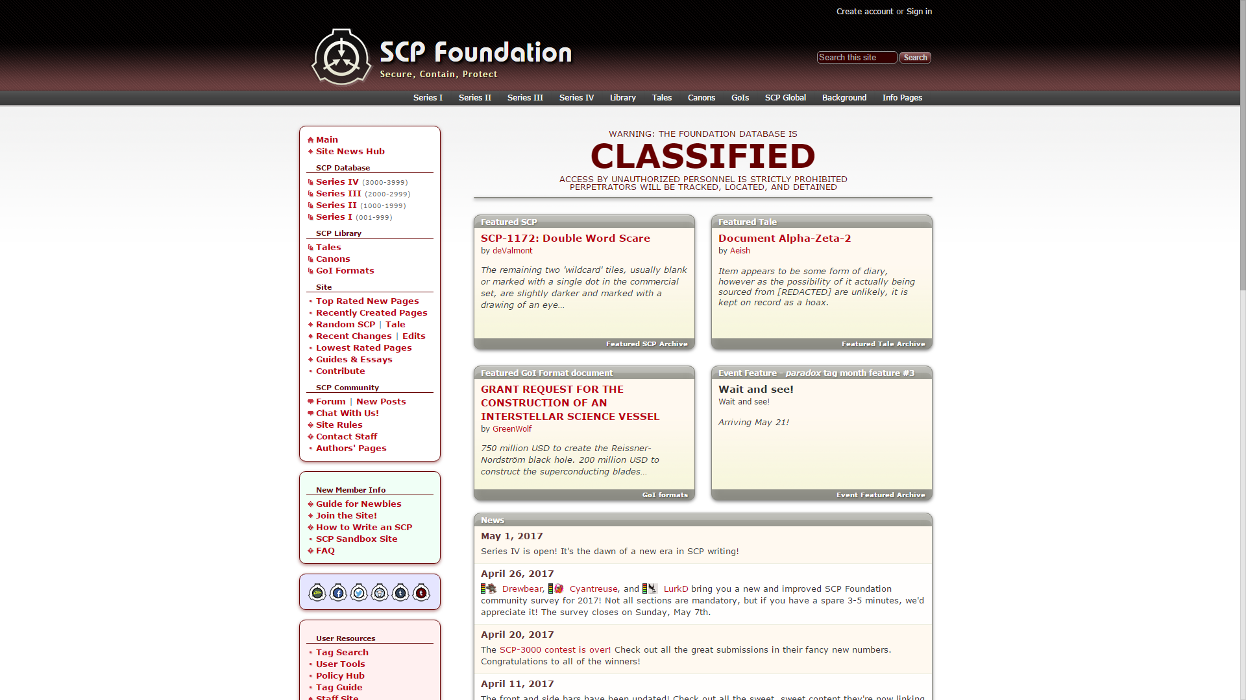The height and width of the screenshot is (700, 1246).
Task: Click the Canons section icon
Action: 311,258
